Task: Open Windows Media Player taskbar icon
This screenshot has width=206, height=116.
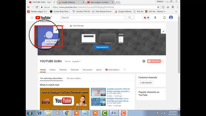Action: 58,113
